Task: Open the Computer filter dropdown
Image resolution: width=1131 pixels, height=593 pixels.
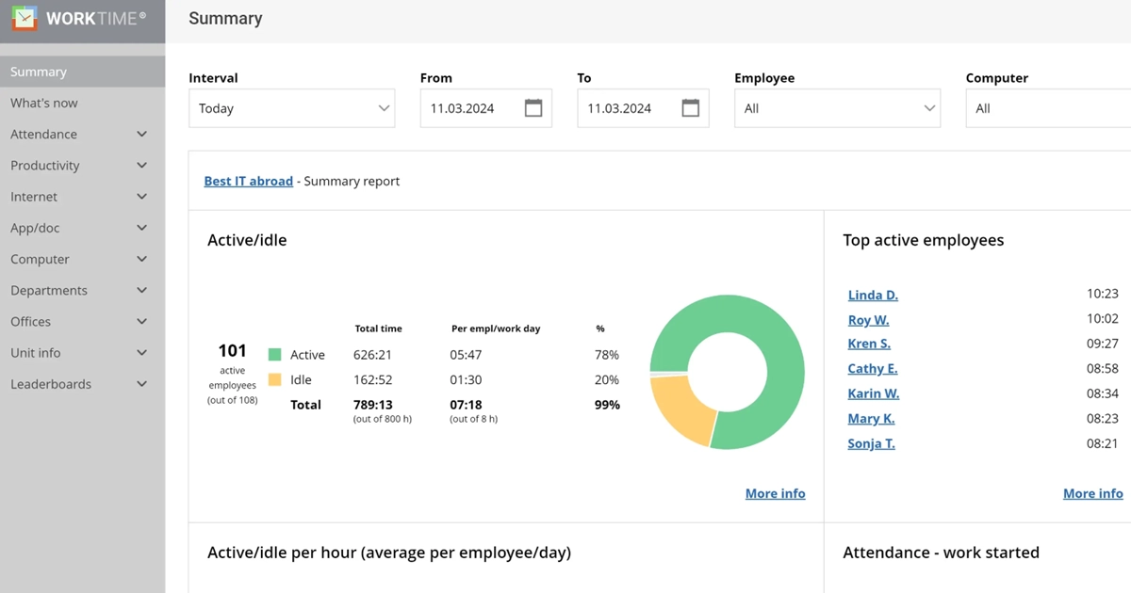Action: (x=1048, y=108)
